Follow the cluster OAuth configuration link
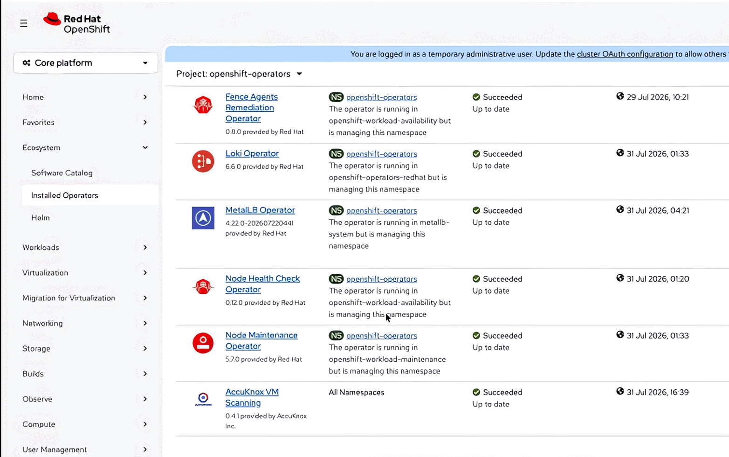Image resolution: width=729 pixels, height=457 pixels. point(625,54)
